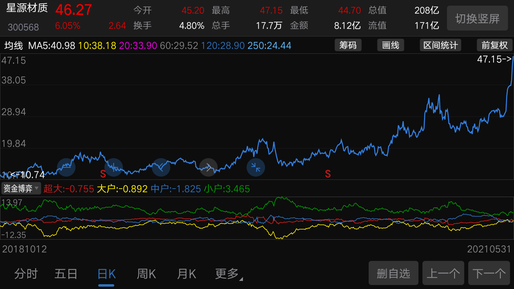
Task: Tap the 流值 value 171亿
Action: [x=427, y=26]
